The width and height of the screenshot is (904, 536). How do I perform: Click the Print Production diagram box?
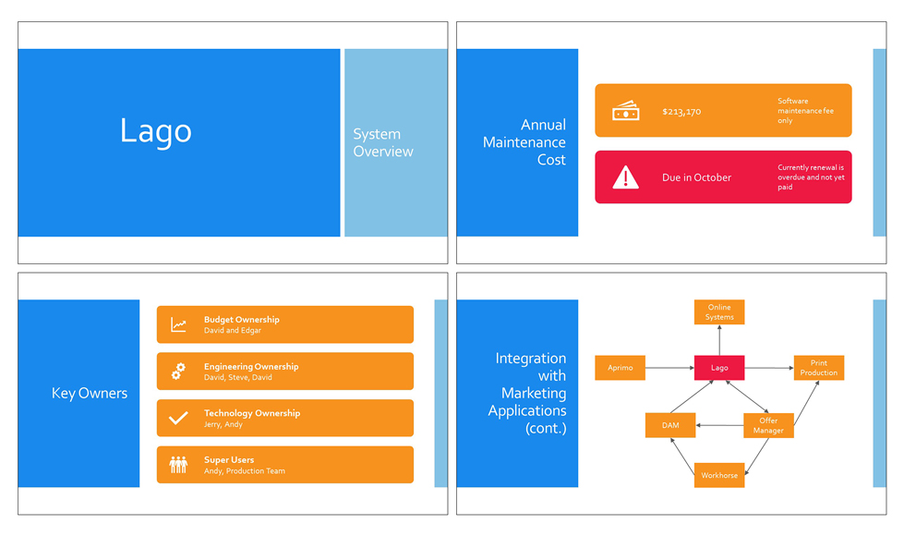pos(819,368)
